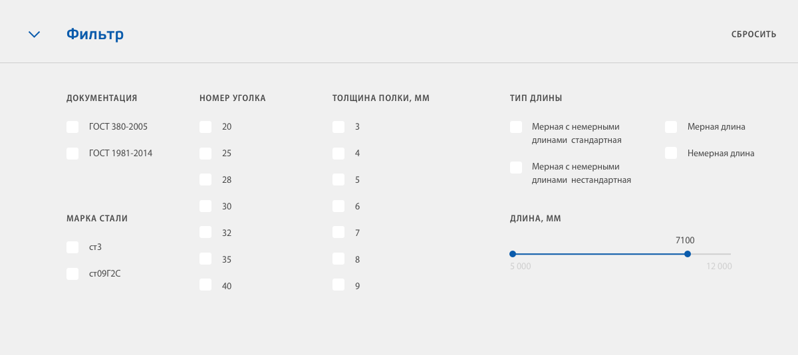
Task: Click the length slider's left handle at 5 000
Action: tap(513, 254)
